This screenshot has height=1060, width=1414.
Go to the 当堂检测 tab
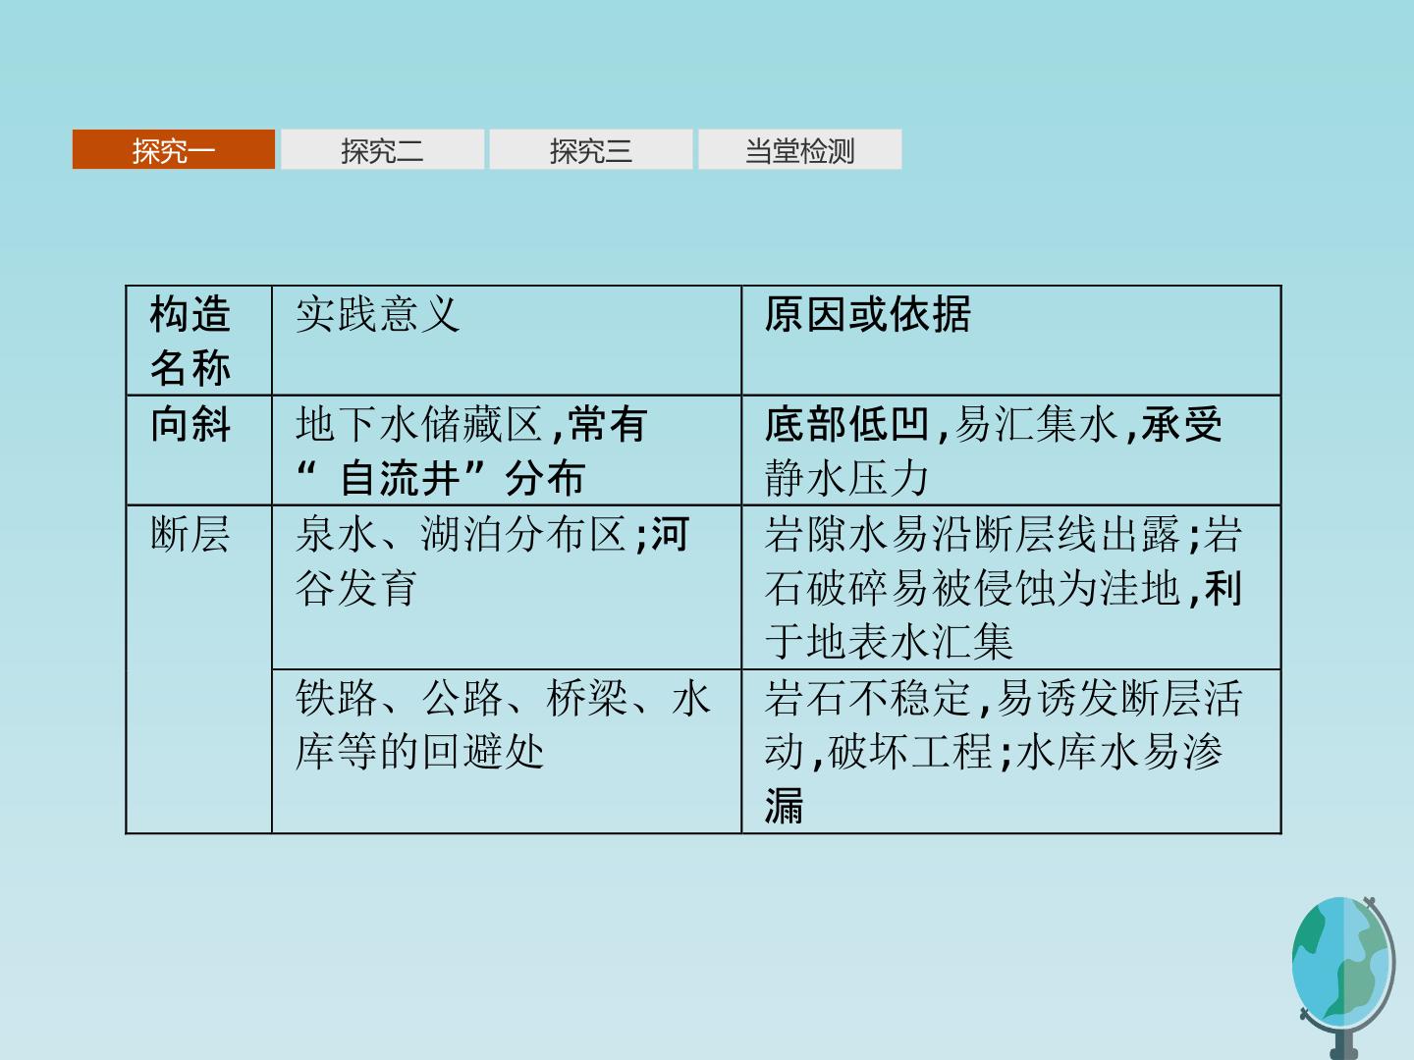point(799,149)
